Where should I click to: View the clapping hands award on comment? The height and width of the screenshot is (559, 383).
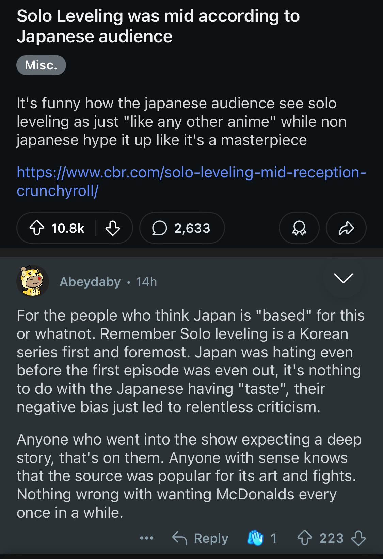click(x=255, y=538)
